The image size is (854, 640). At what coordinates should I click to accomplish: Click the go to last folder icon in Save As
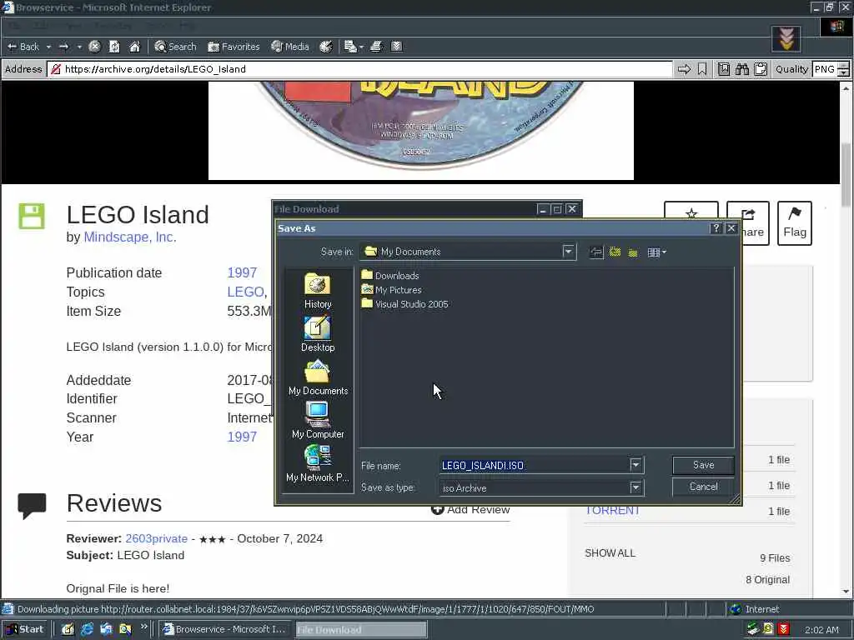tap(596, 252)
